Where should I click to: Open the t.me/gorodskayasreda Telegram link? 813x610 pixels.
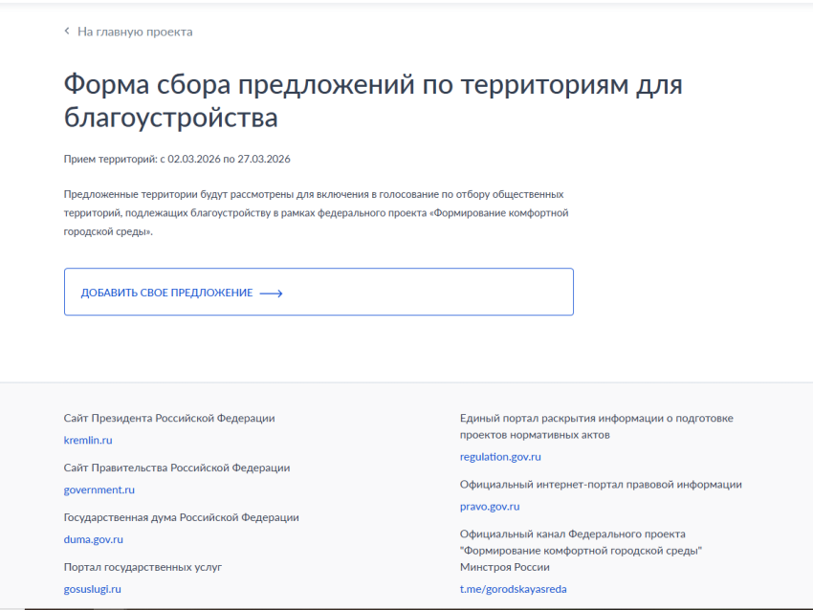pos(512,589)
